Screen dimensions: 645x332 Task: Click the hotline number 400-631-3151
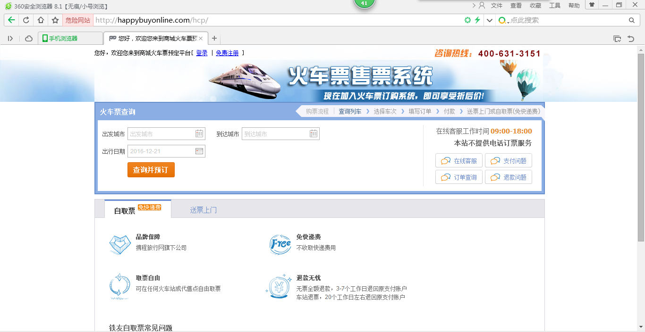pos(509,54)
